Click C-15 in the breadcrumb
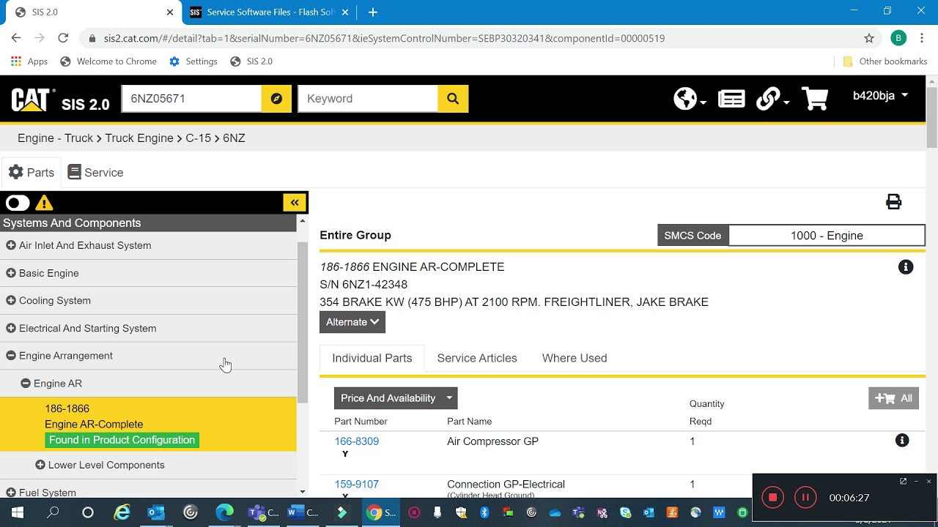This screenshot has height=527, width=938. pyautogui.click(x=198, y=138)
